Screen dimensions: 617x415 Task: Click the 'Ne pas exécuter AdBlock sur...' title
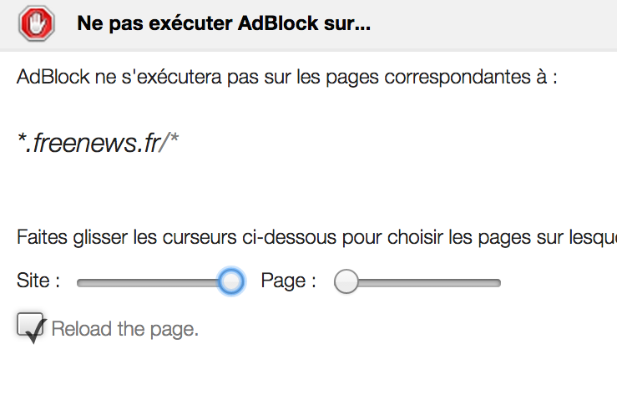[x=224, y=23]
